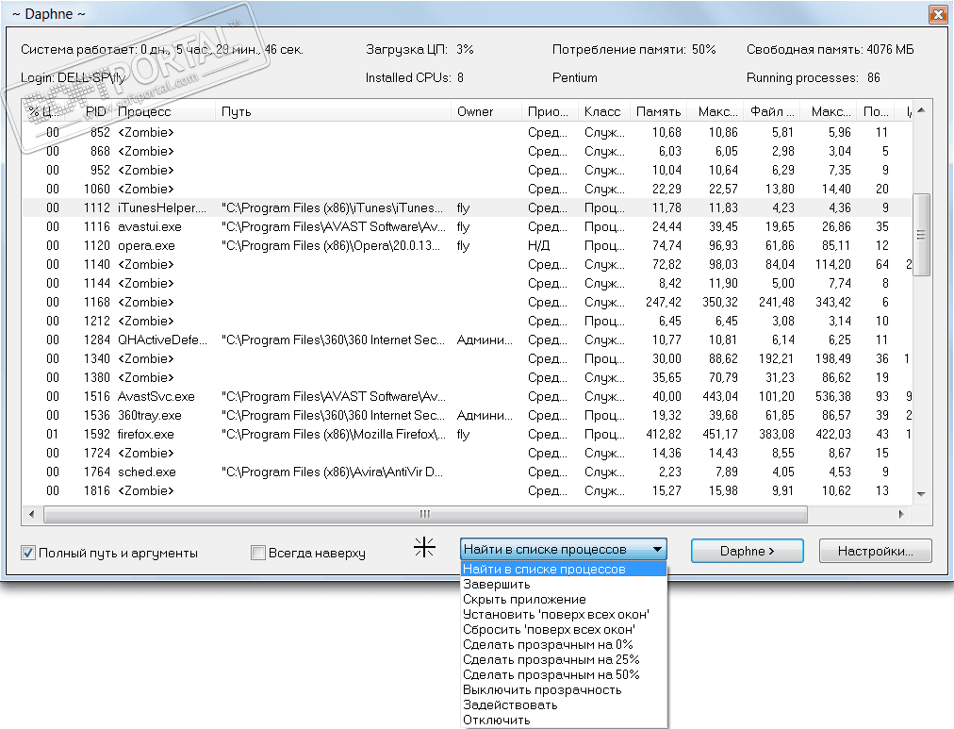Click 'Свободная память: 4076 МБ' text

(830, 49)
